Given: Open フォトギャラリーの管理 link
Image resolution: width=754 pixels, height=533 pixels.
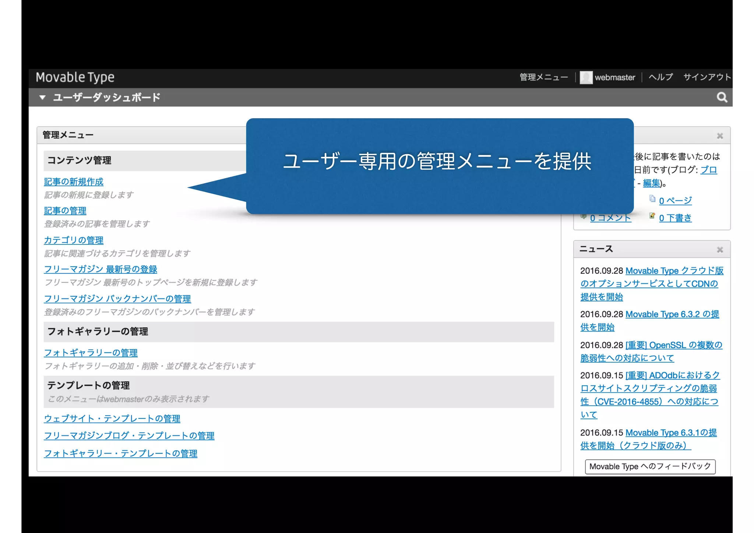Looking at the screenshot, I should [x=91, y=353].
